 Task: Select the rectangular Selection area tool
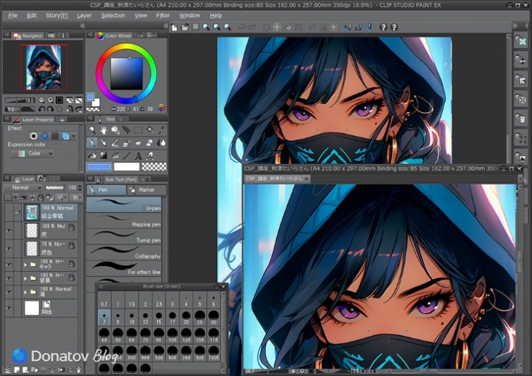(138, 130)
